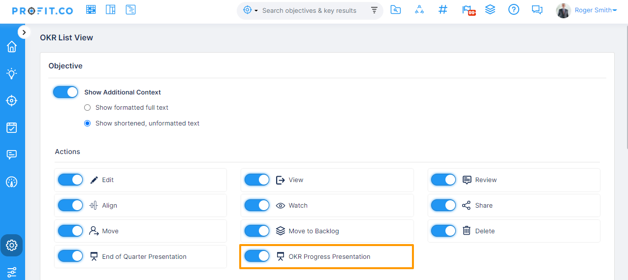Toggle the Watch action switch

[x=257, y=205]
